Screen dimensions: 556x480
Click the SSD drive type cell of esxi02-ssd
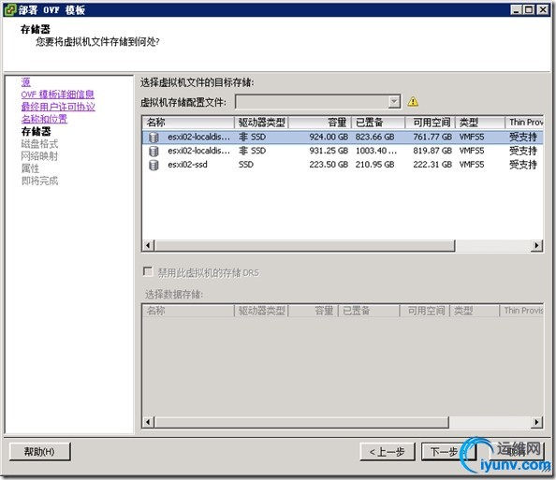[x=246, y=165]
